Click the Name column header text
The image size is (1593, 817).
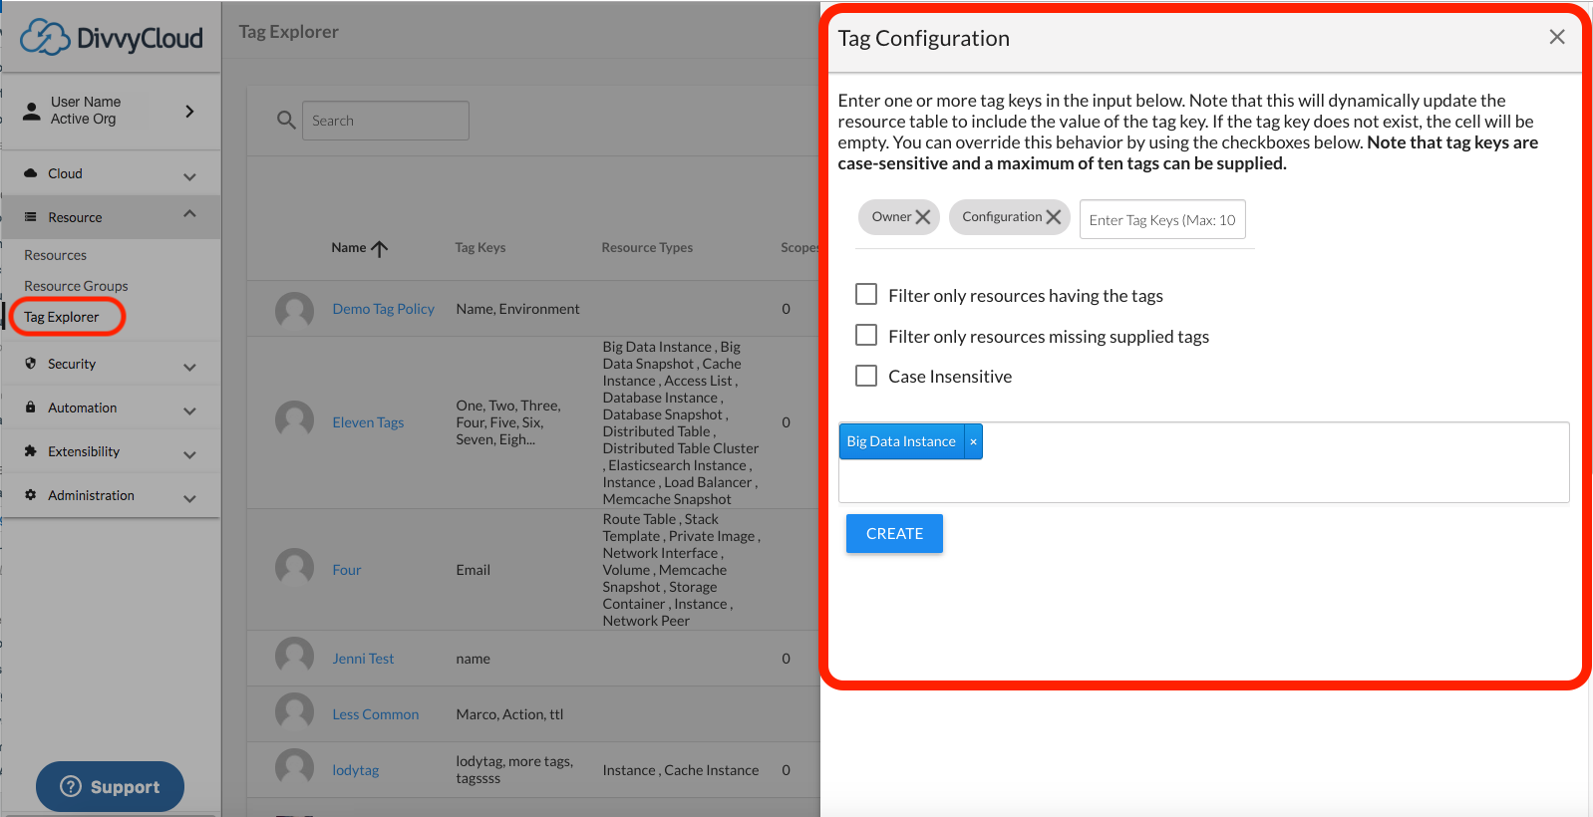[x=349, y=247]
